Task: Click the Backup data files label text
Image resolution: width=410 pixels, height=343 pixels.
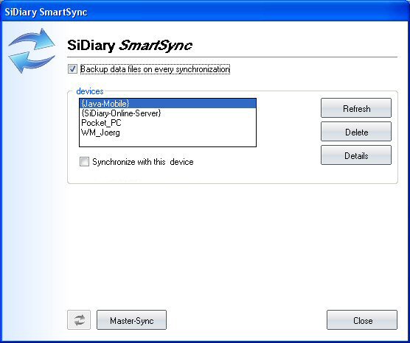Action: (155, 69)
